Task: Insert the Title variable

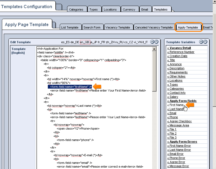Action: (x=171, y=60)
